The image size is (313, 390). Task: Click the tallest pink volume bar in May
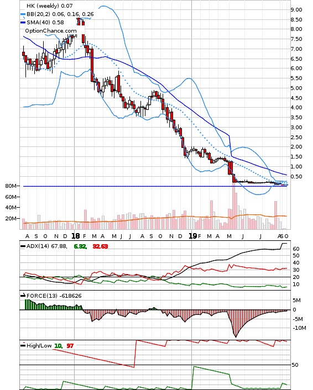click(233, 208)
